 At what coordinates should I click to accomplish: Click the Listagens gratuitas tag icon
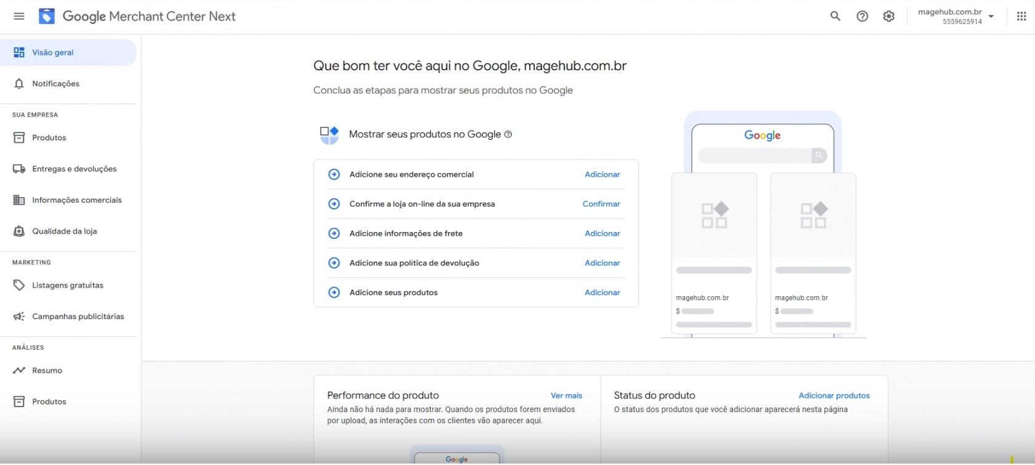(x=19, y=285)
